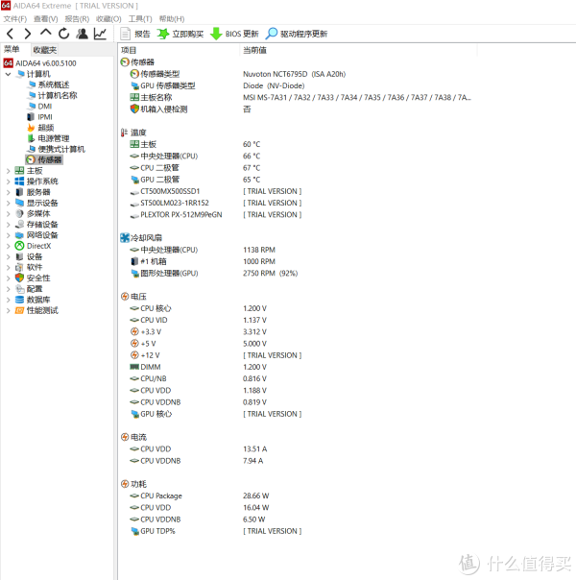Click the 报告 report button

tap(135, 34)
